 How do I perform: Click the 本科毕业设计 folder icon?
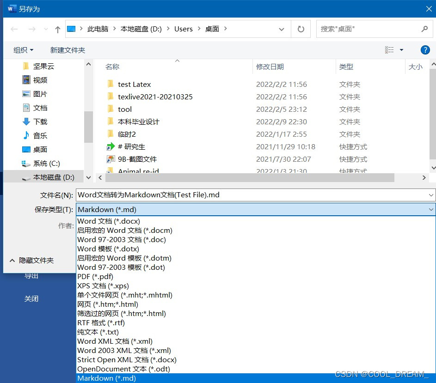111,122
